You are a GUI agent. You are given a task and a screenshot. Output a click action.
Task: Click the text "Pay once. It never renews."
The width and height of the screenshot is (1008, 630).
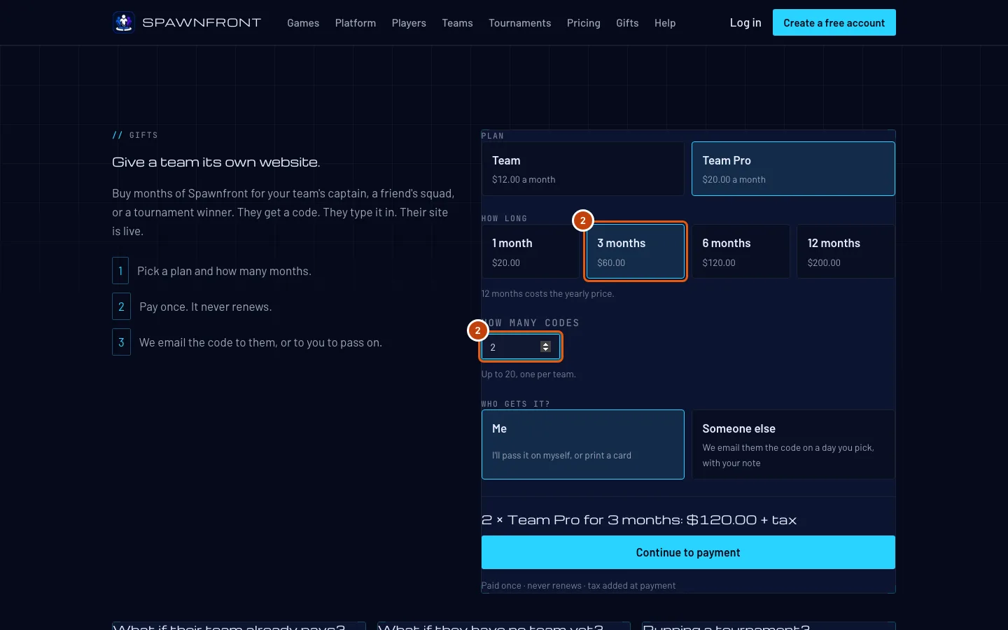point(206,307)
